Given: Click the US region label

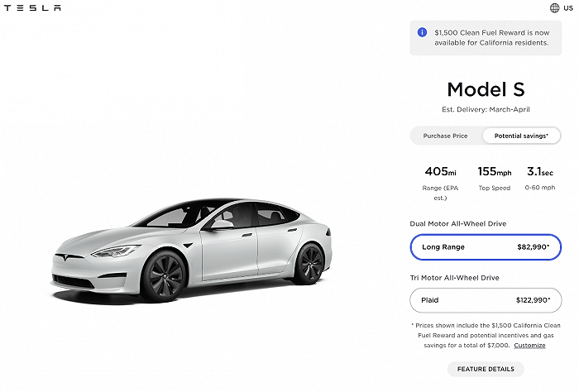Looking at the screenshot, I should 568,8.
